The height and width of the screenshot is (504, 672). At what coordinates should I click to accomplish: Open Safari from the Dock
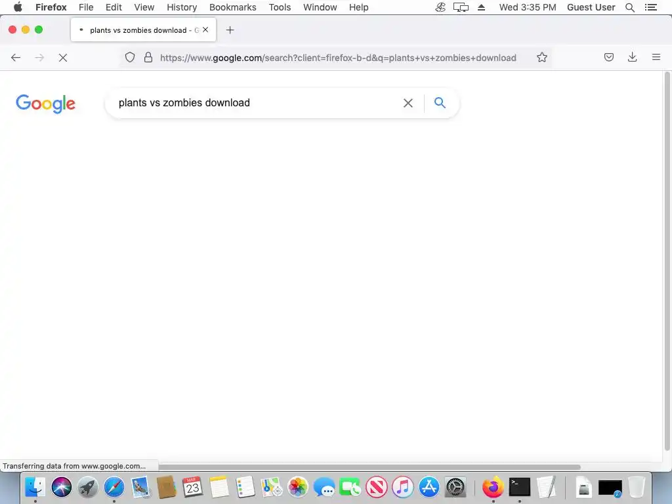point(114,488)
